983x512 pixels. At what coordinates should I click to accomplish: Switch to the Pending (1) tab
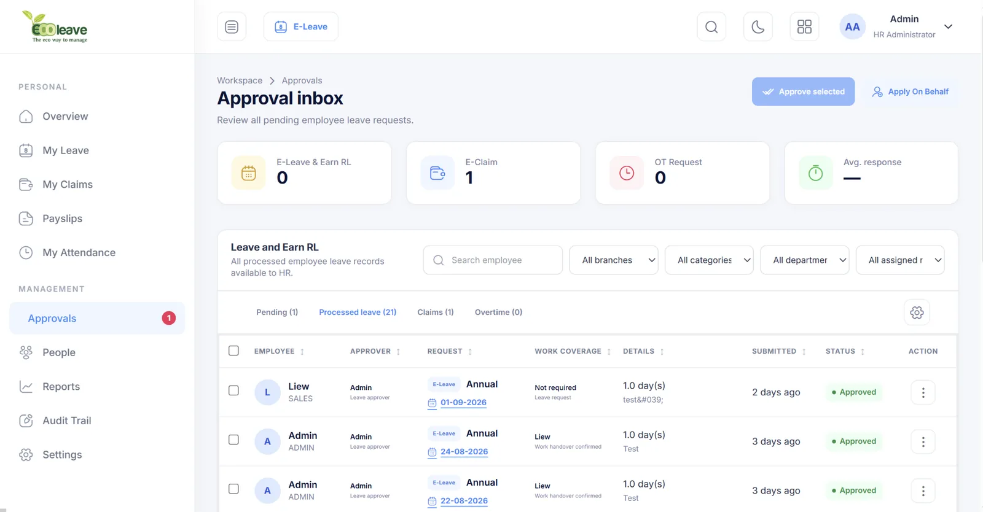point(277,312)
